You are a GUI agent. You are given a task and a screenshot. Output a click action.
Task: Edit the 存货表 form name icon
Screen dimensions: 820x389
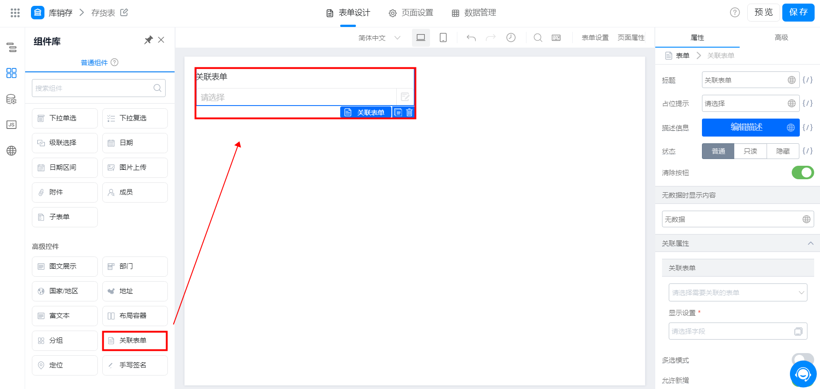point(124,13)
